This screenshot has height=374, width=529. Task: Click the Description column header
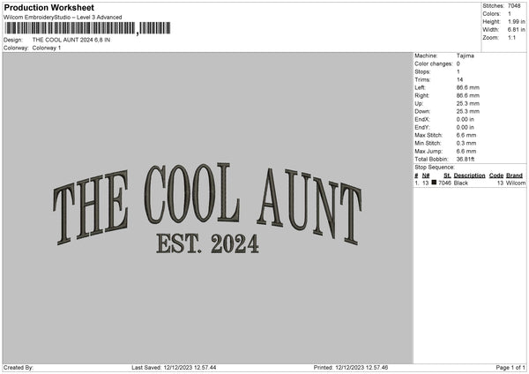tap(469, 176)
